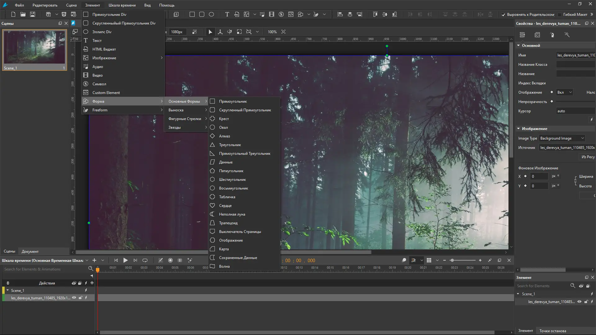
Task: Toggle 'Выровнять к Родительском' checkbox
Action: click(x=503, y=15)
